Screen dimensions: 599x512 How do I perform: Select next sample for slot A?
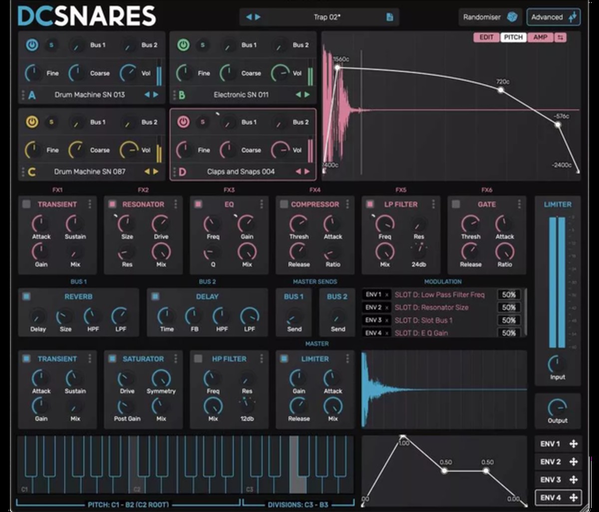pos(156,95)
